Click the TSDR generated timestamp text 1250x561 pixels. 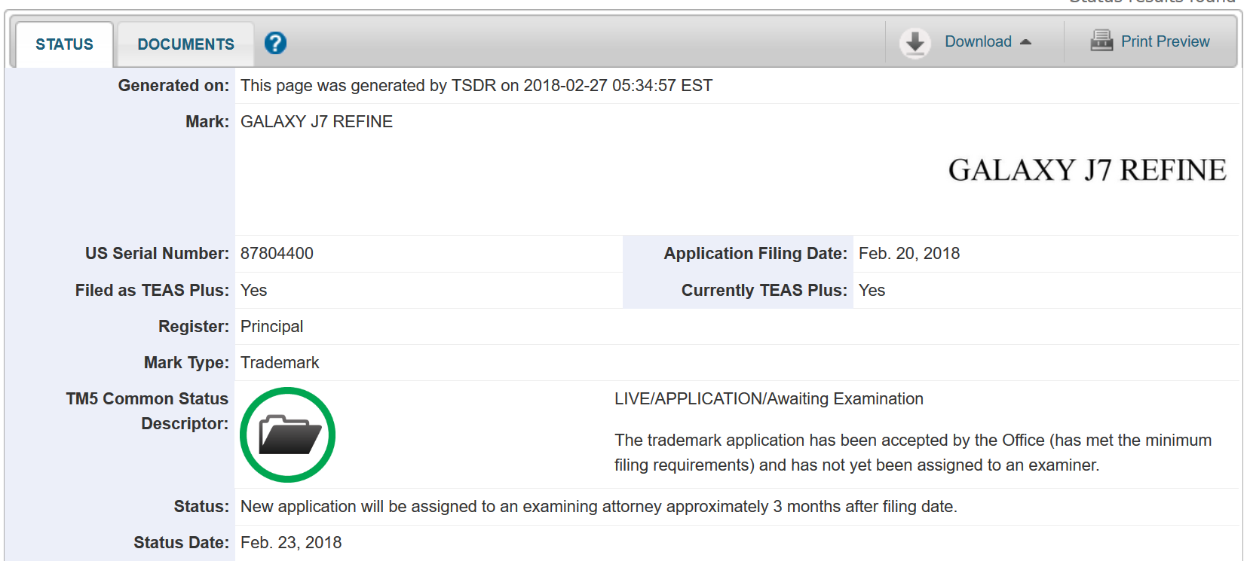tap(476, 86)
